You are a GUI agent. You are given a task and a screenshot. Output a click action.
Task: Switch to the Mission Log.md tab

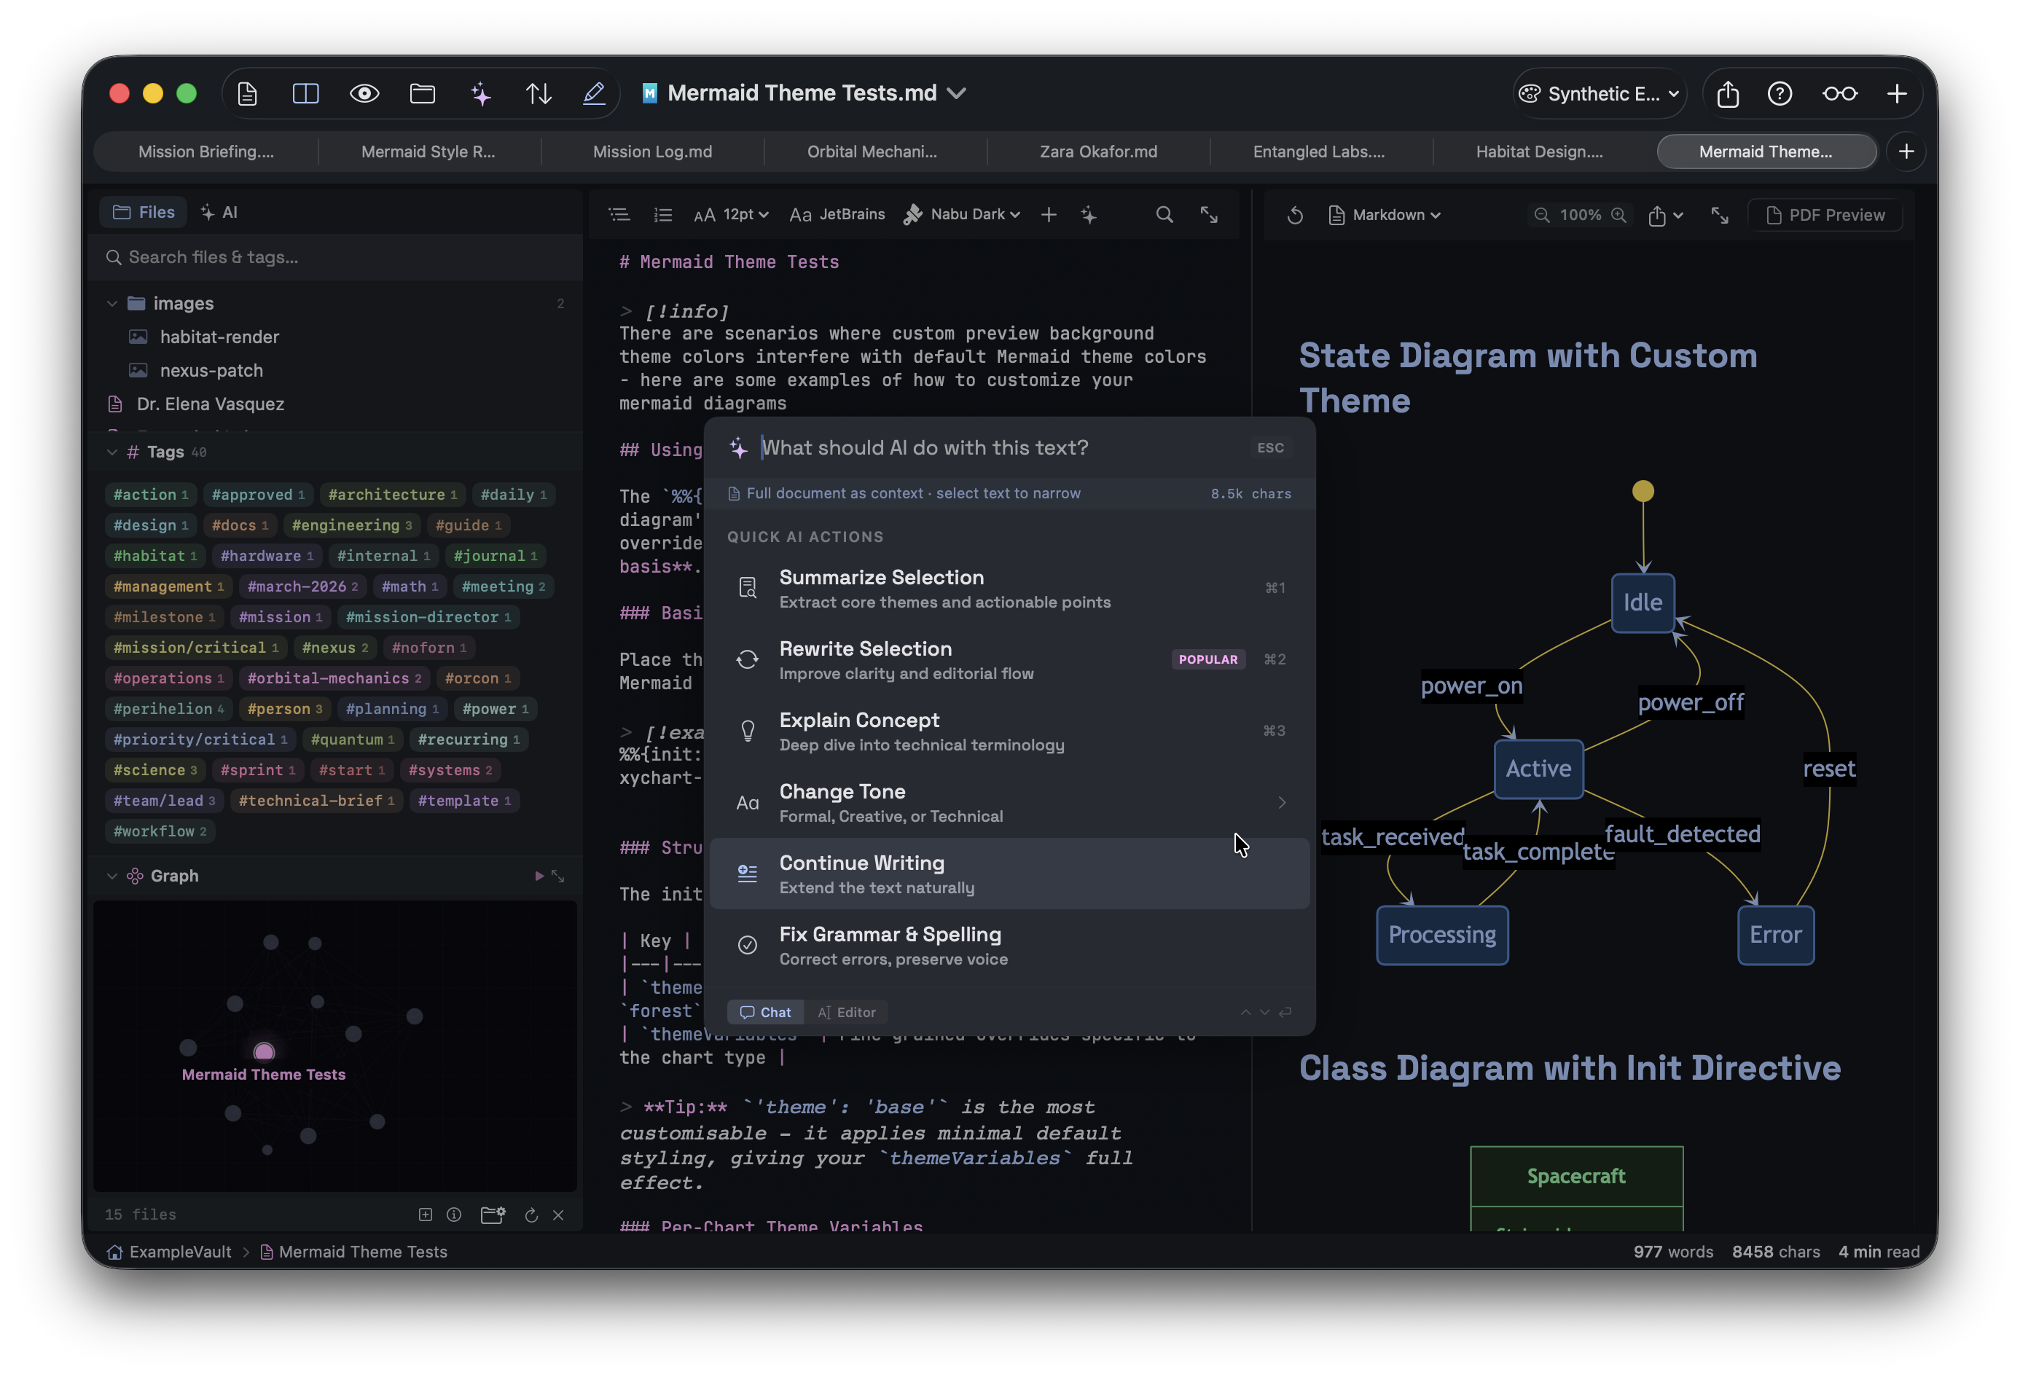pyautogui.click(x=652, y=151)
